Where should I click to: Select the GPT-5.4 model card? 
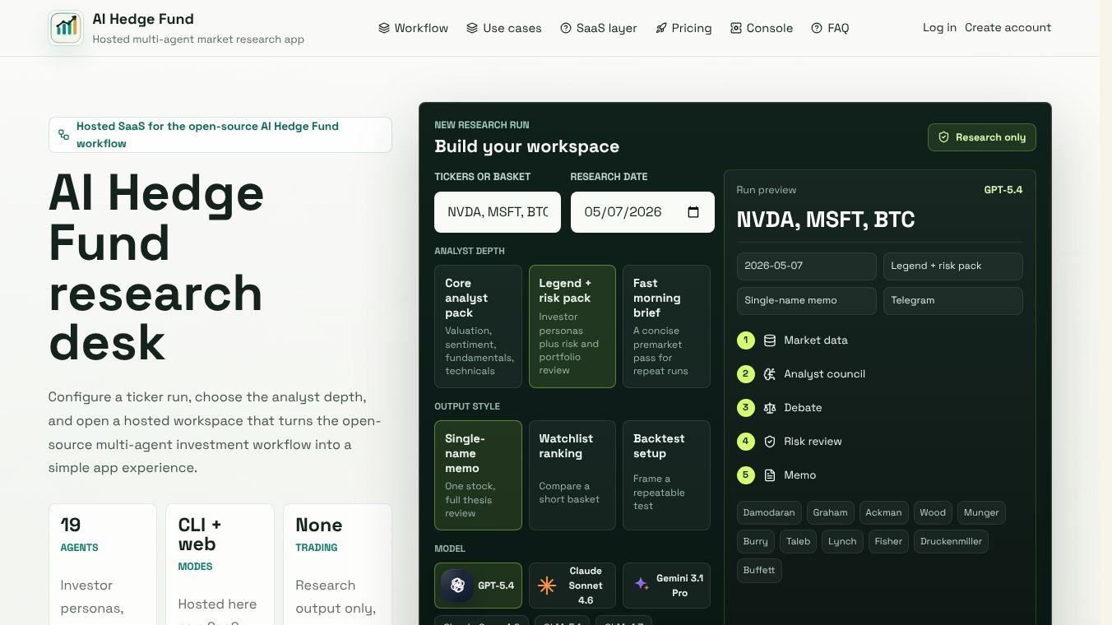click(478, 586)
